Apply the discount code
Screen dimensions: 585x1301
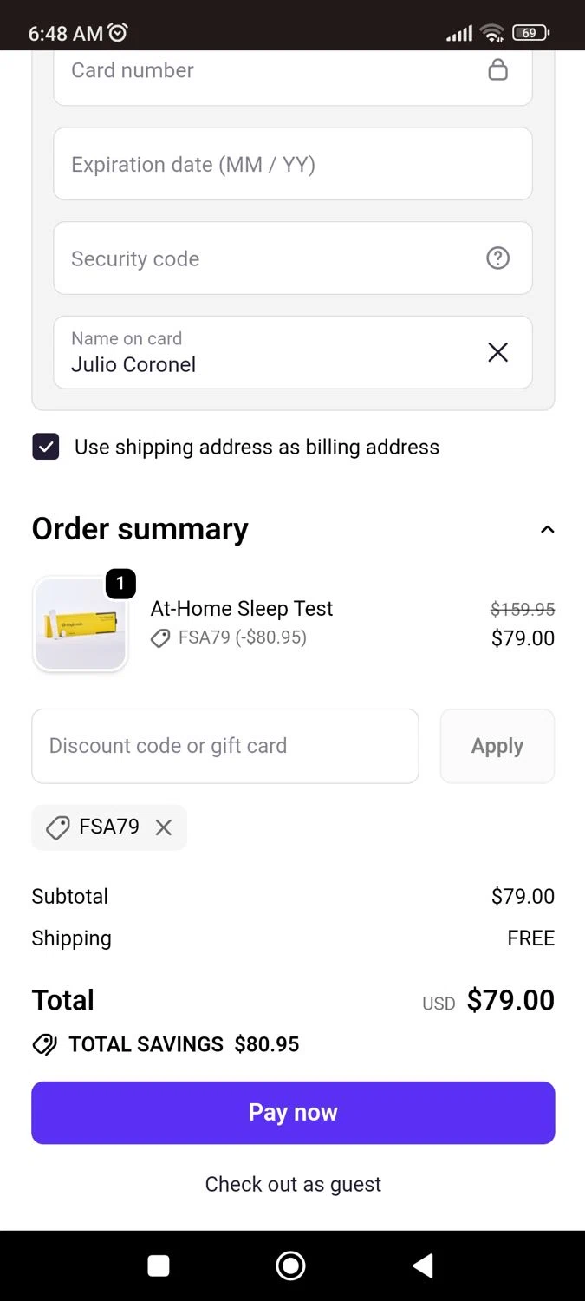coord(497,746)
